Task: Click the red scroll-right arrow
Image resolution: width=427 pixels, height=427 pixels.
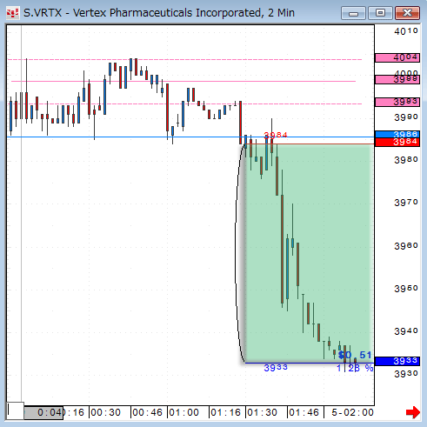Action: click(x=413, y=412)
